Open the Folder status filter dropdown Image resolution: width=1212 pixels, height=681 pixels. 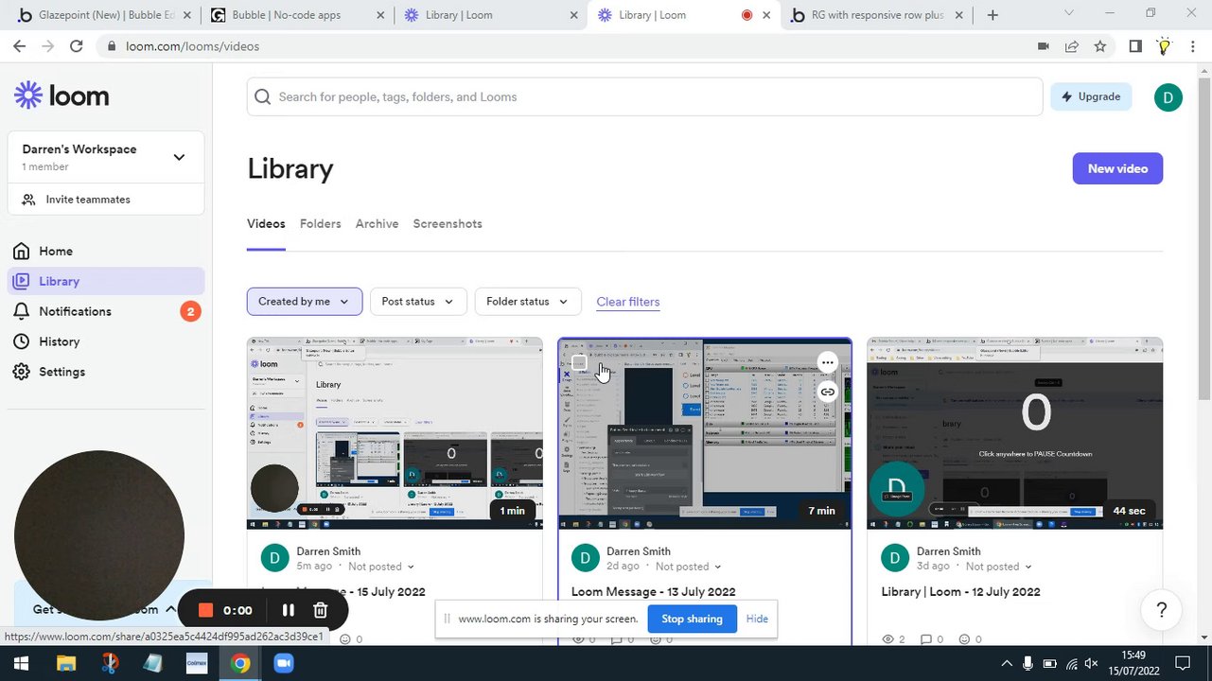pos(527,302)
